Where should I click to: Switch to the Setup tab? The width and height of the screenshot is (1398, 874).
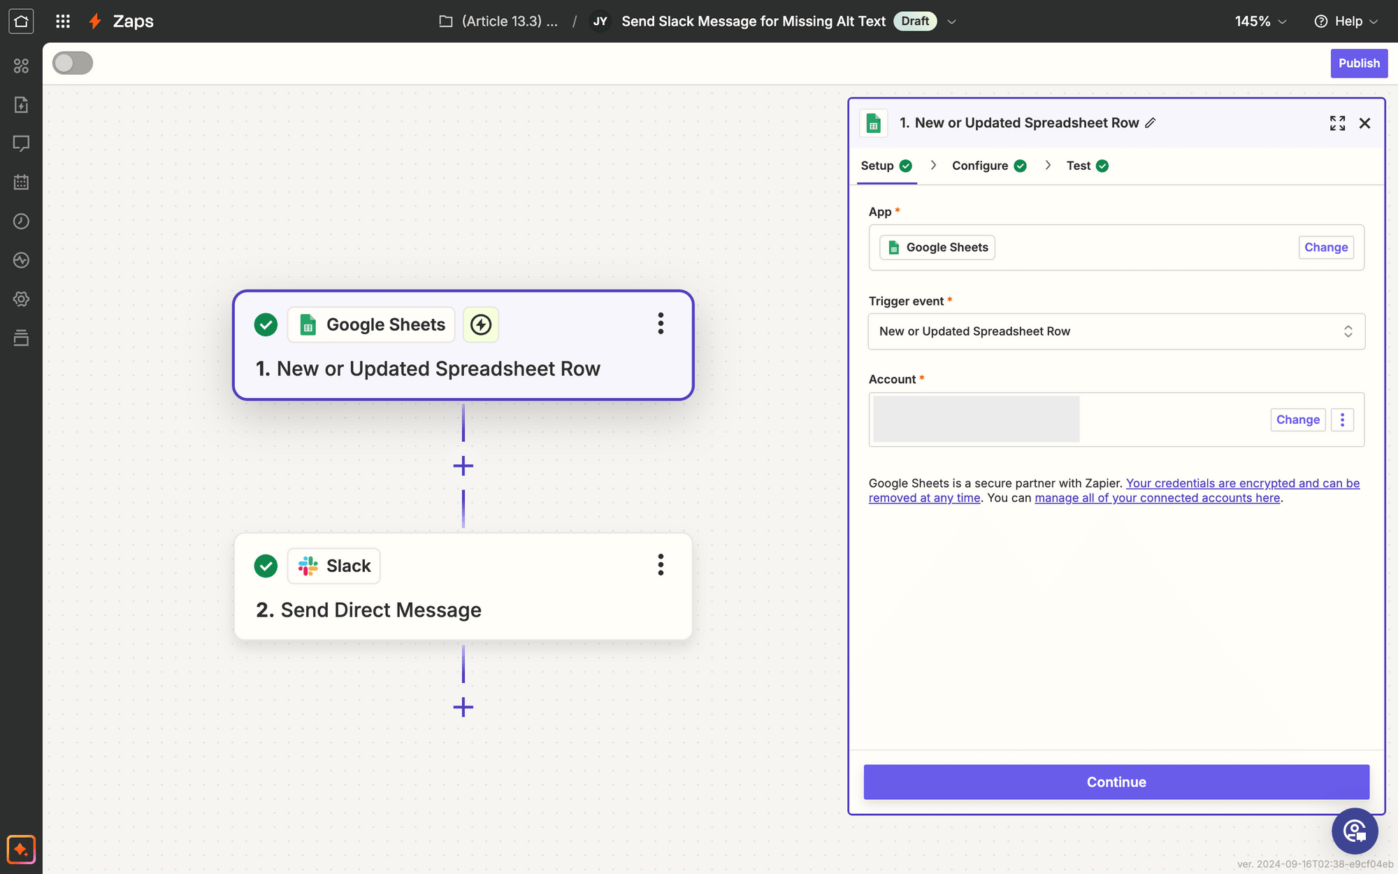pos(886,166)
